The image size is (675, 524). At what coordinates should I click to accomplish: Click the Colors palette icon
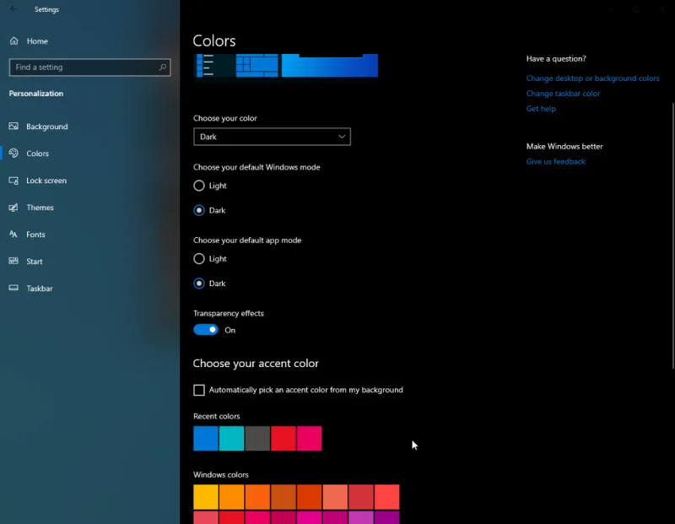[13, 154]
